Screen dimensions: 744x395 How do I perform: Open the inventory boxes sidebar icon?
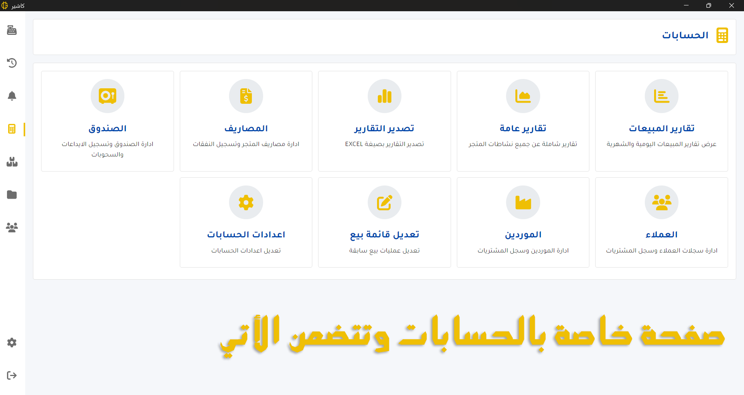pos(12,162)
